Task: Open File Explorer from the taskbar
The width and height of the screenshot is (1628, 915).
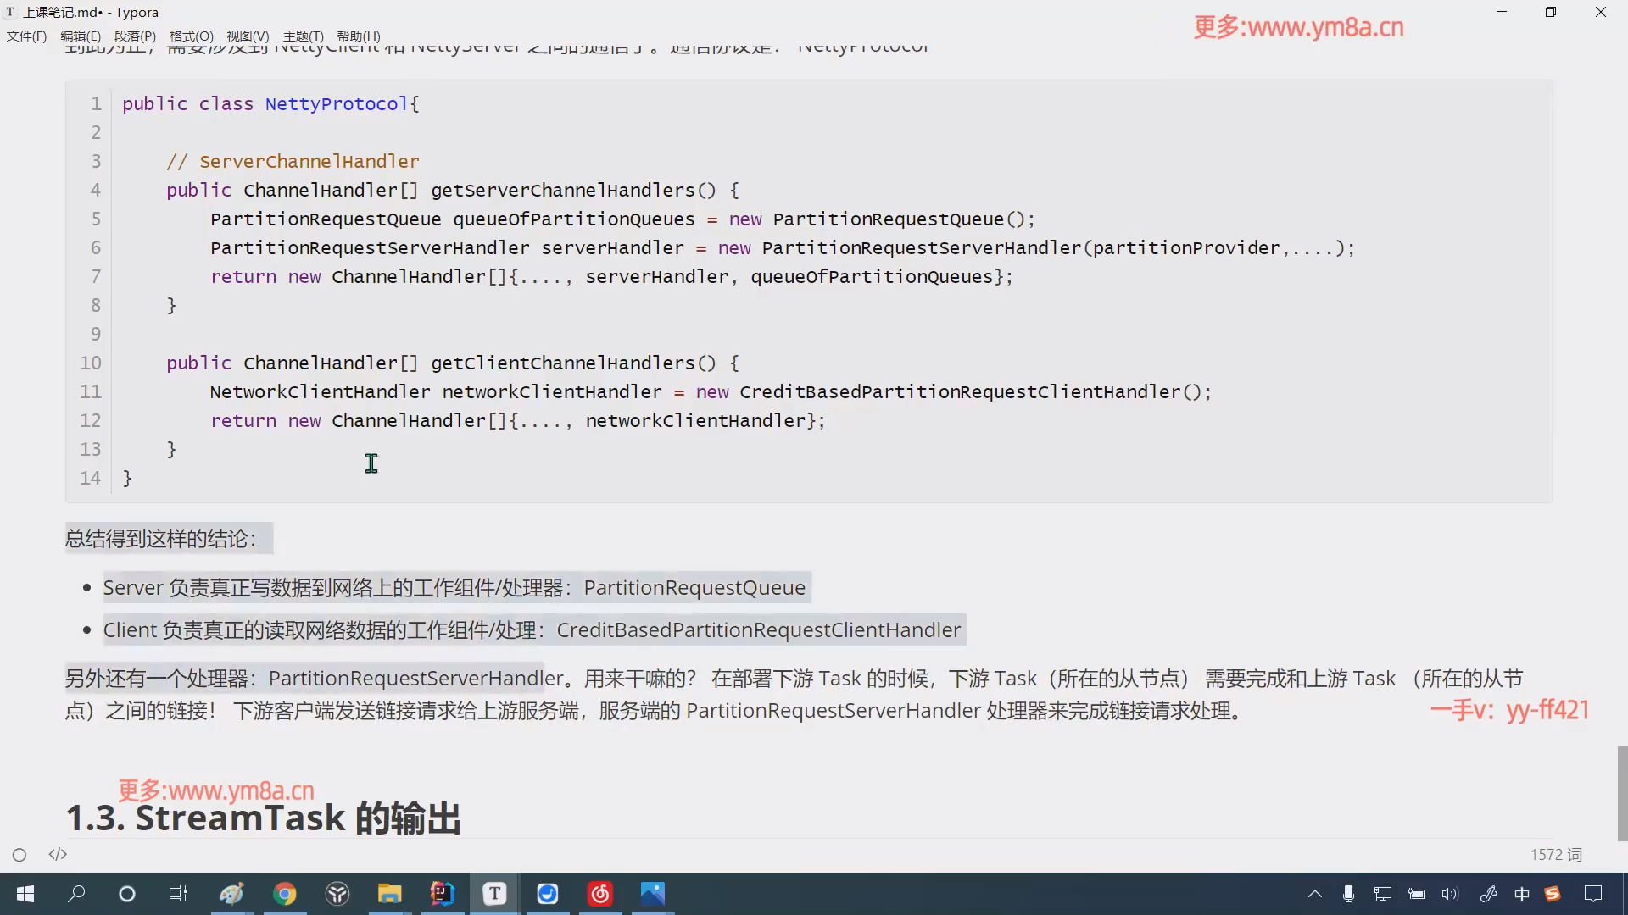Action: [x=389, y=894]
